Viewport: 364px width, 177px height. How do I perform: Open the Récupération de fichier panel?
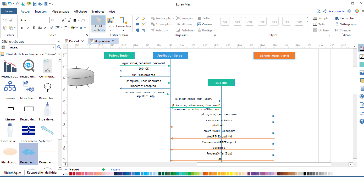[x=42, y=173]
